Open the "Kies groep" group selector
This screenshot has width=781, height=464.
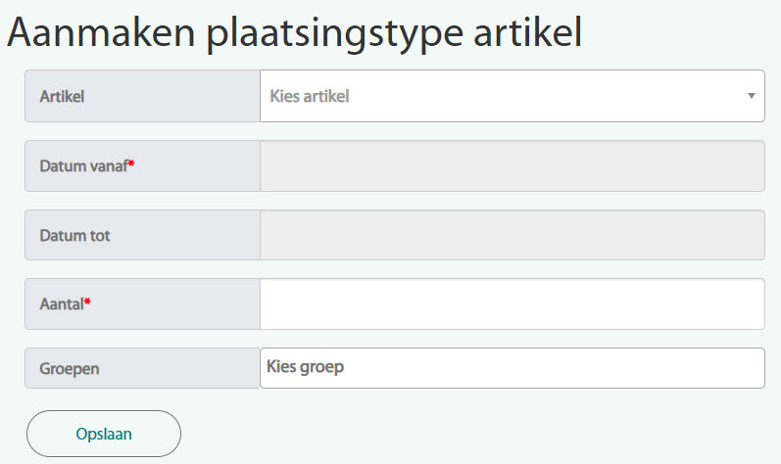512,368
